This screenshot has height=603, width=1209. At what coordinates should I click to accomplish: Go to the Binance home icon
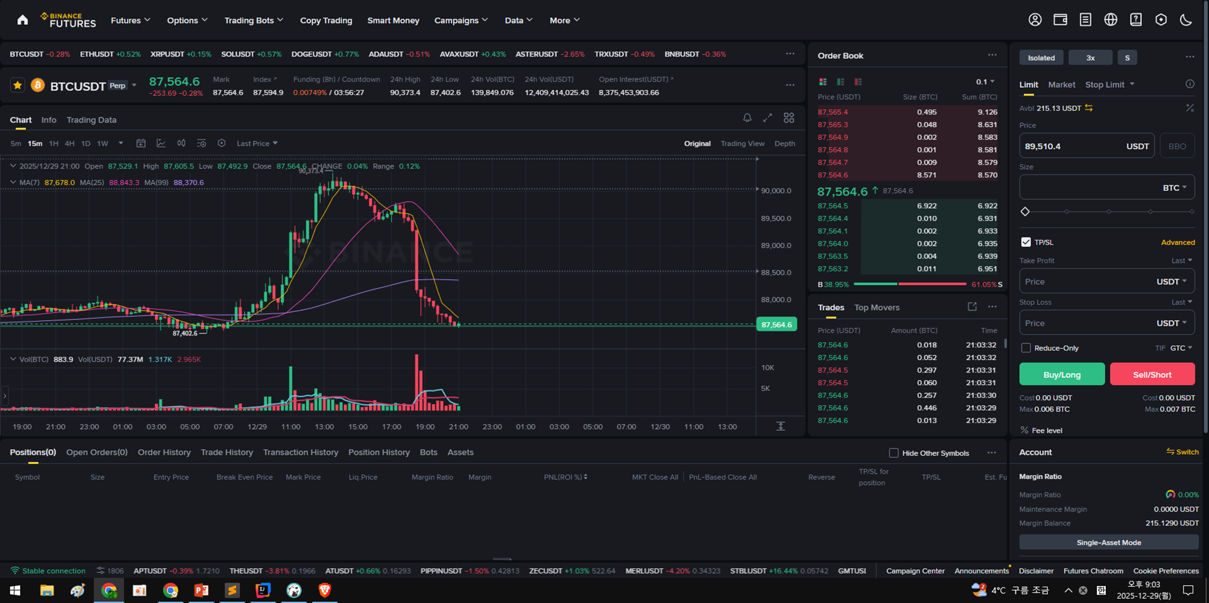pyautogui.click(x=22, y=20)
